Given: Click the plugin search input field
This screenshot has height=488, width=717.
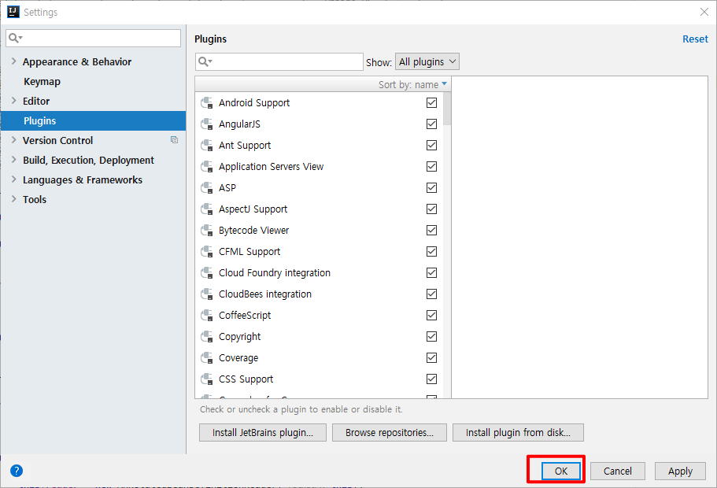Looking at the screenshot, I should 279,61.
